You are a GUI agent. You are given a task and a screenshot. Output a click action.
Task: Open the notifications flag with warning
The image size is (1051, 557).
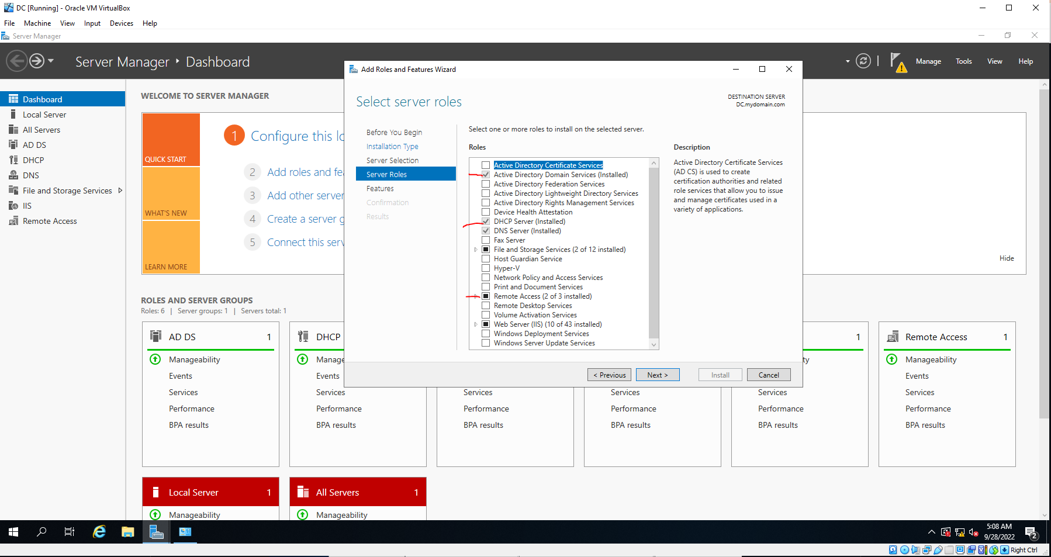[898, 62]
